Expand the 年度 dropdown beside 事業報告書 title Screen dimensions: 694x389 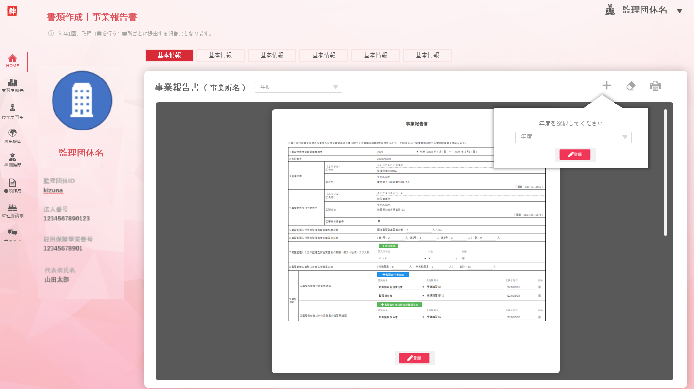(298, 87)
